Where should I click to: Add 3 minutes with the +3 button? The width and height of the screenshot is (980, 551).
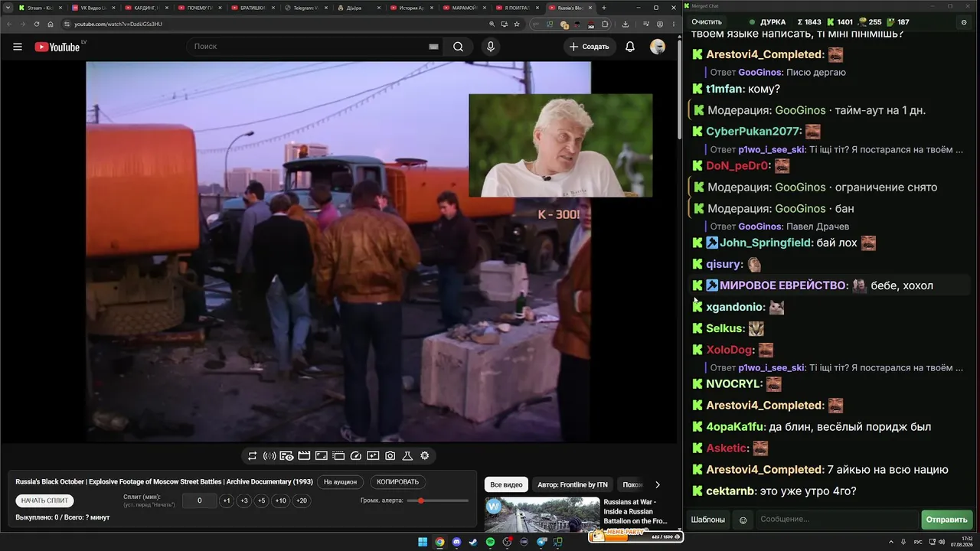coord(244,500)
